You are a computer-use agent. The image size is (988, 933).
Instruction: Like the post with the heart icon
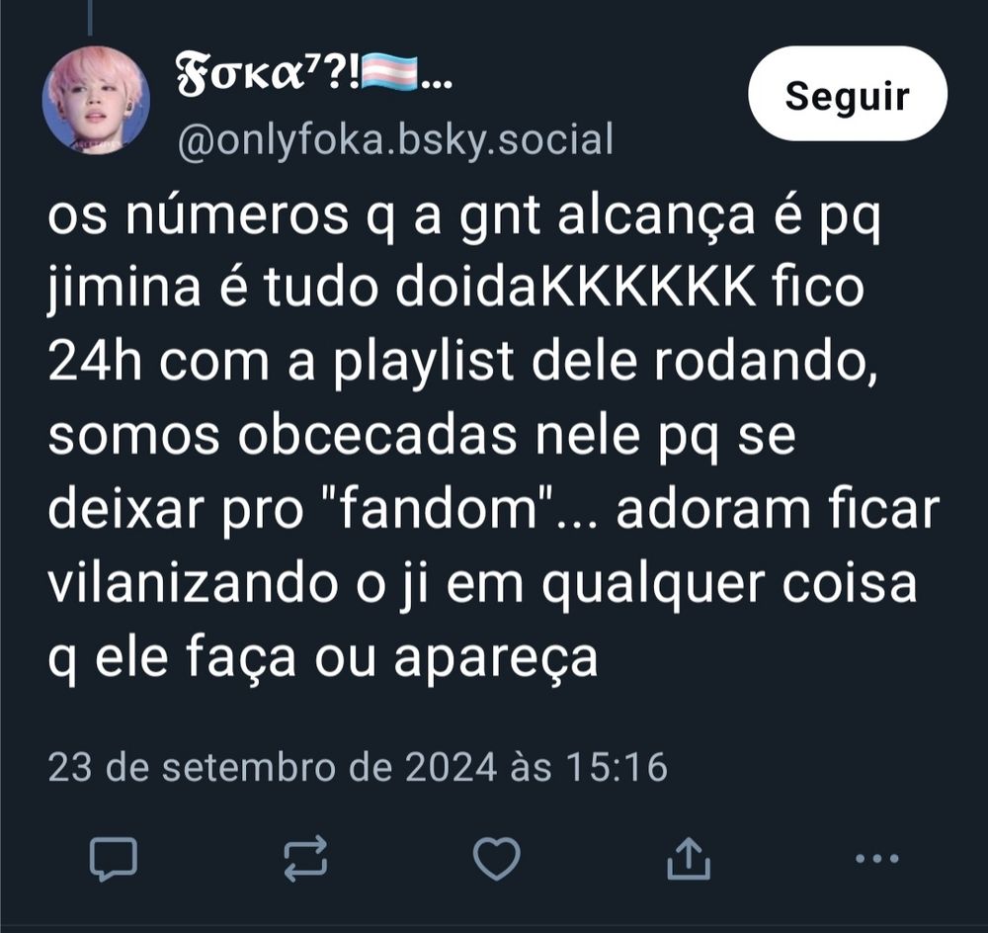[x=497, y=859]
